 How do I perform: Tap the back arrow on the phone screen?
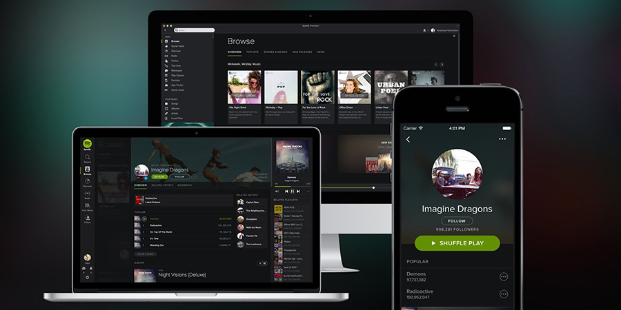pos(408,139)
